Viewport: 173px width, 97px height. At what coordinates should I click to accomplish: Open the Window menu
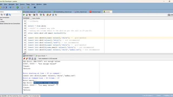point(39,4)
